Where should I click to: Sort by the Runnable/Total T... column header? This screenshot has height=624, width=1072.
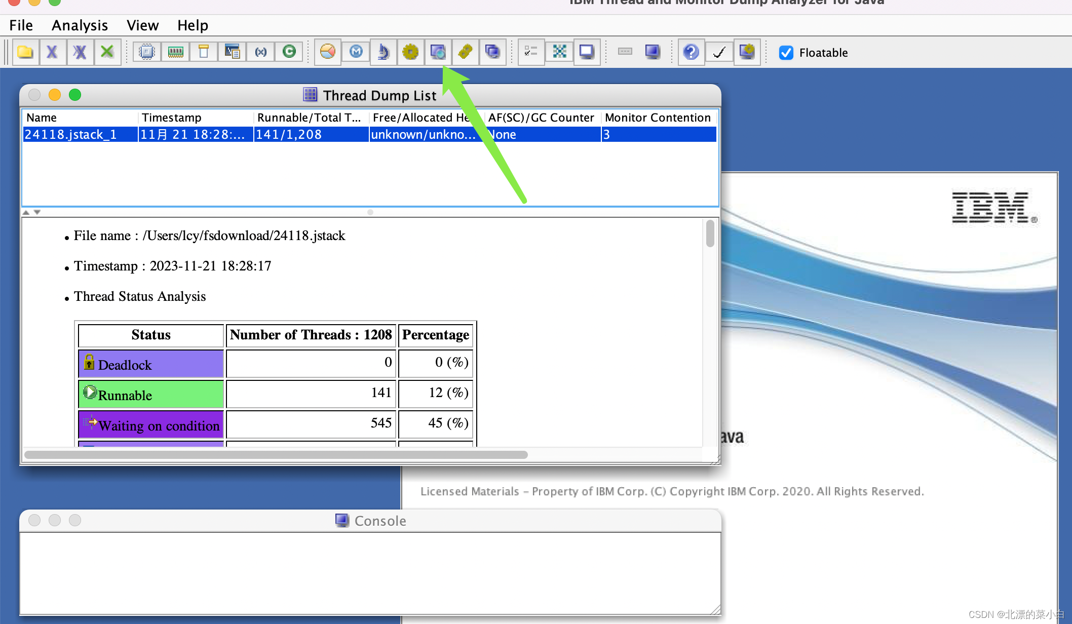[311, 118]
